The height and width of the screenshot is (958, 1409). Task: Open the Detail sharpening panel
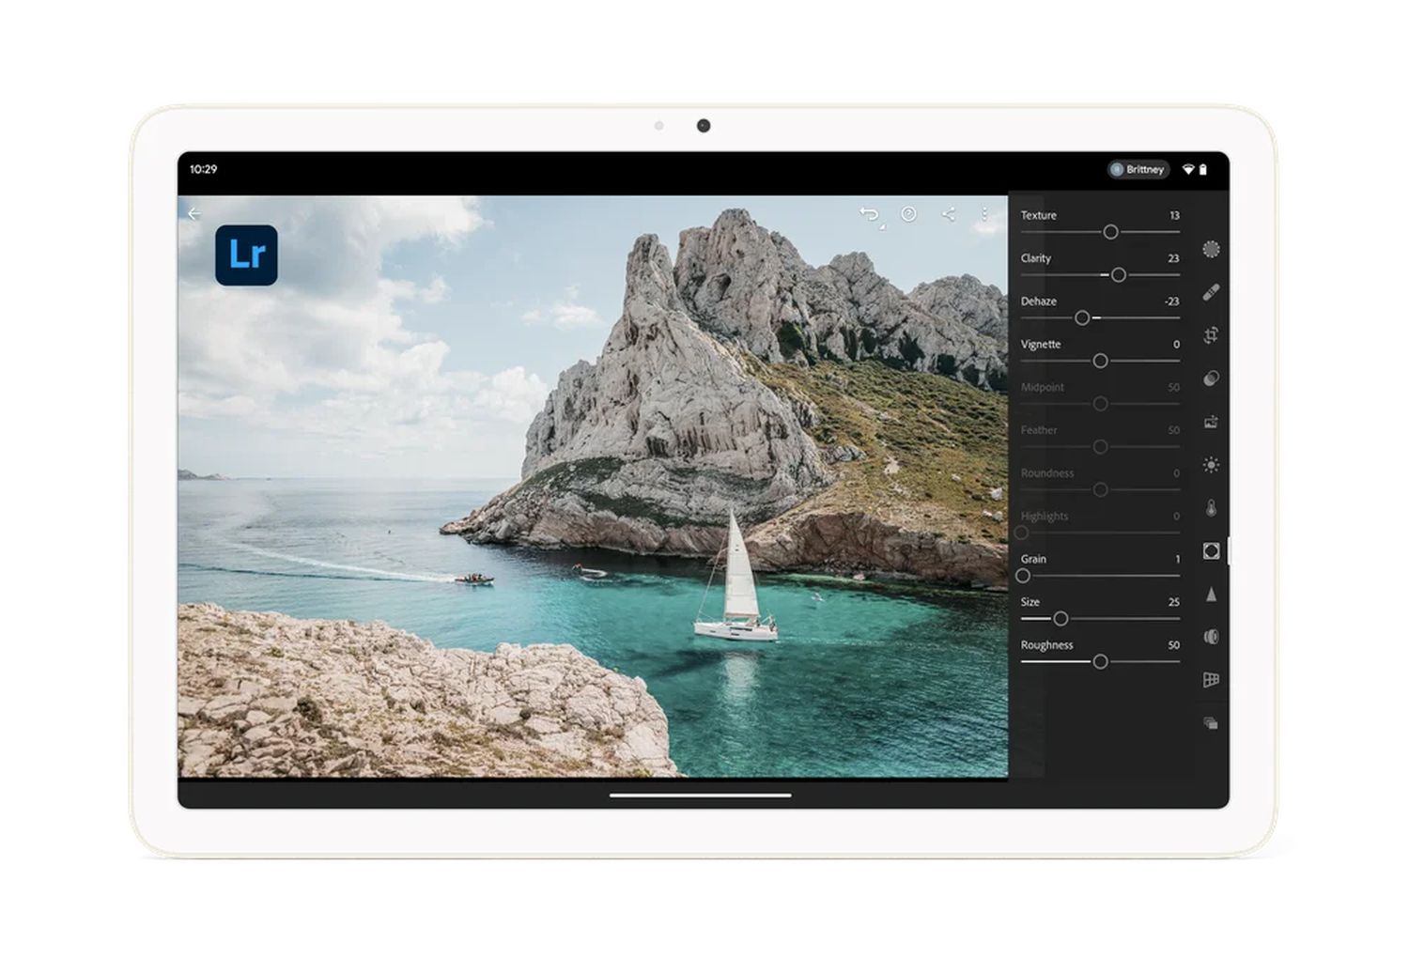tap(1211, 595)
